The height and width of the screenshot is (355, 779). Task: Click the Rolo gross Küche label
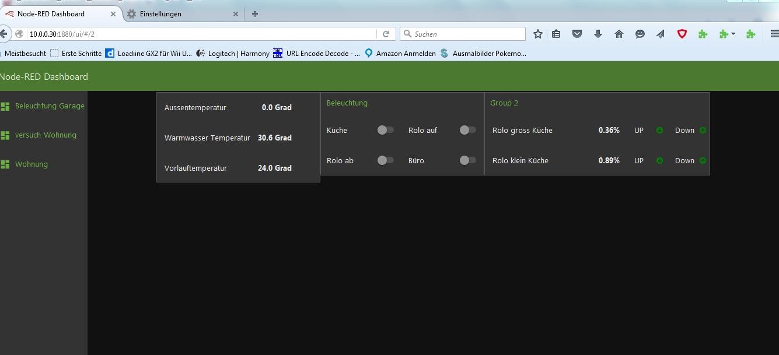click(x=522, y=130)
